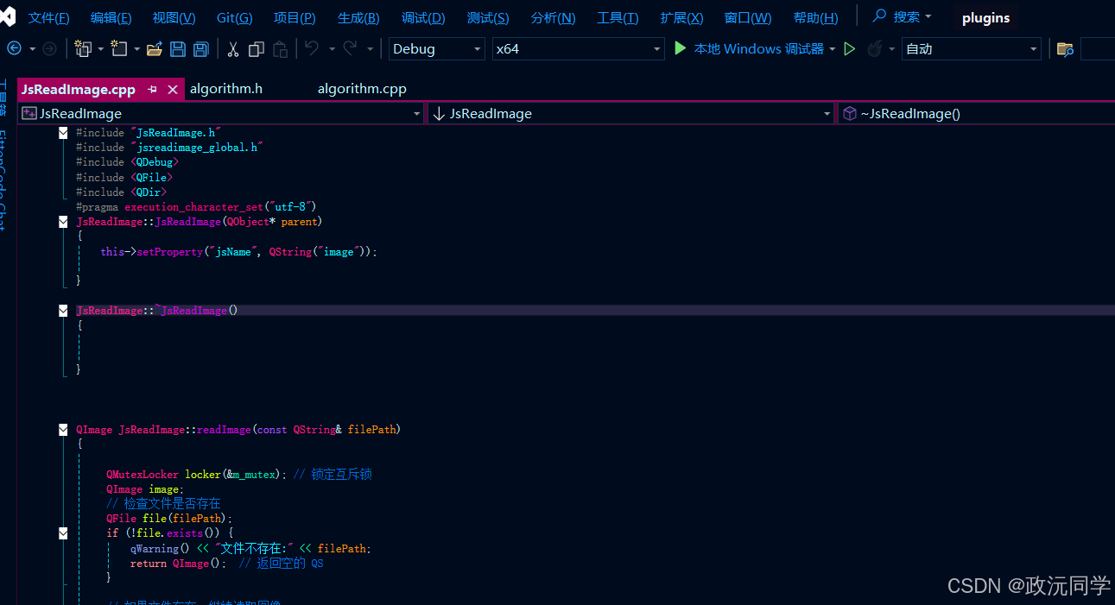Click the project scope icon beside JsReadImage
Screen dimensions: 1115x605
[29, 113]
